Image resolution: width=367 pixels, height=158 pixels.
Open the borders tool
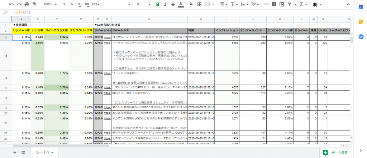200,4
